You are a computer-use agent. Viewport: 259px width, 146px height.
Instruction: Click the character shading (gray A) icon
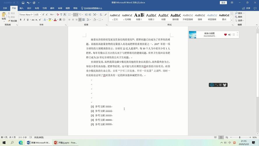61,20
